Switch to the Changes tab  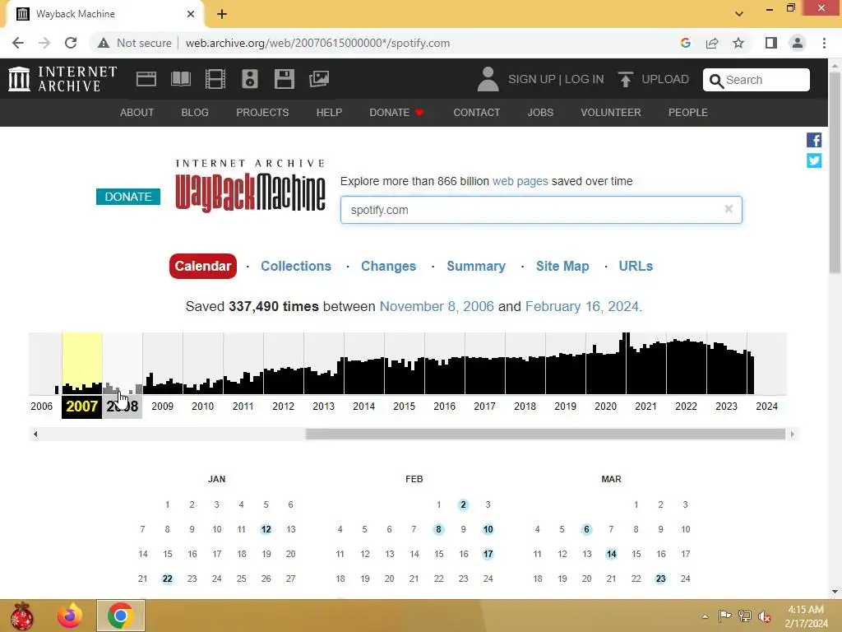[388, 266]
